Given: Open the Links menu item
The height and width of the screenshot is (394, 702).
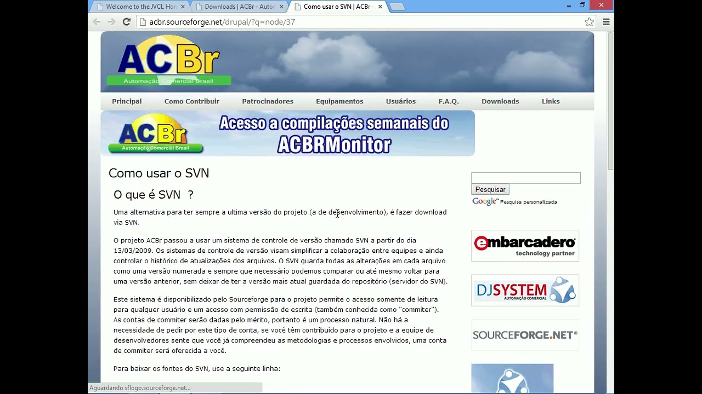Looking at the screenshot, I should tap(551, 101).
